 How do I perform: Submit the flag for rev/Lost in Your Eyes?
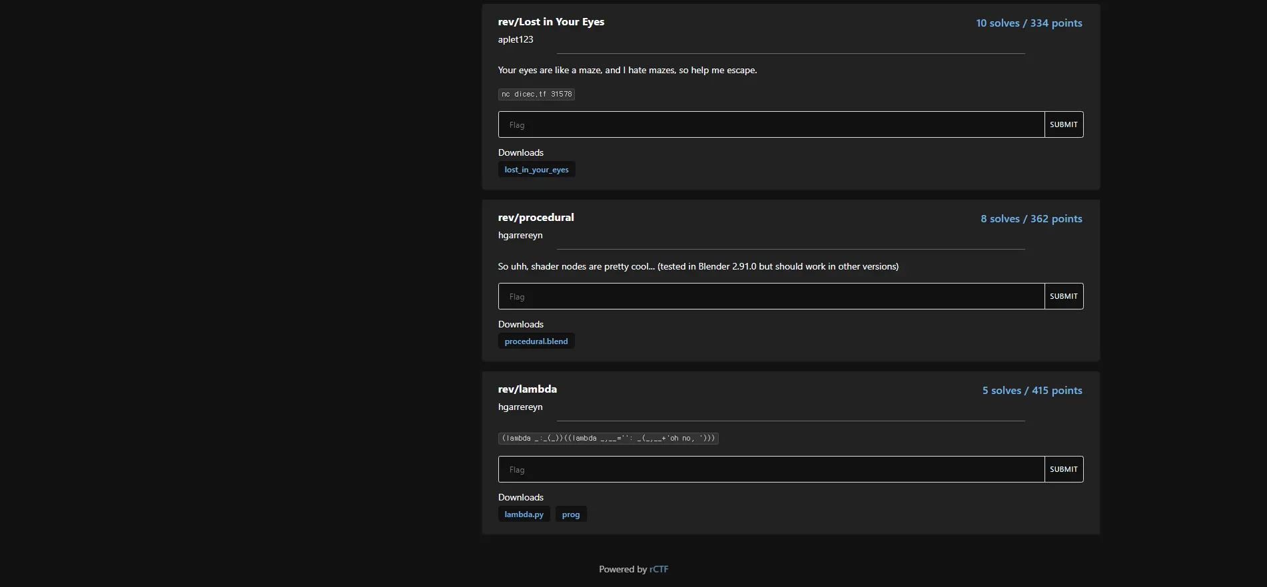click(x=1064, y=124)
